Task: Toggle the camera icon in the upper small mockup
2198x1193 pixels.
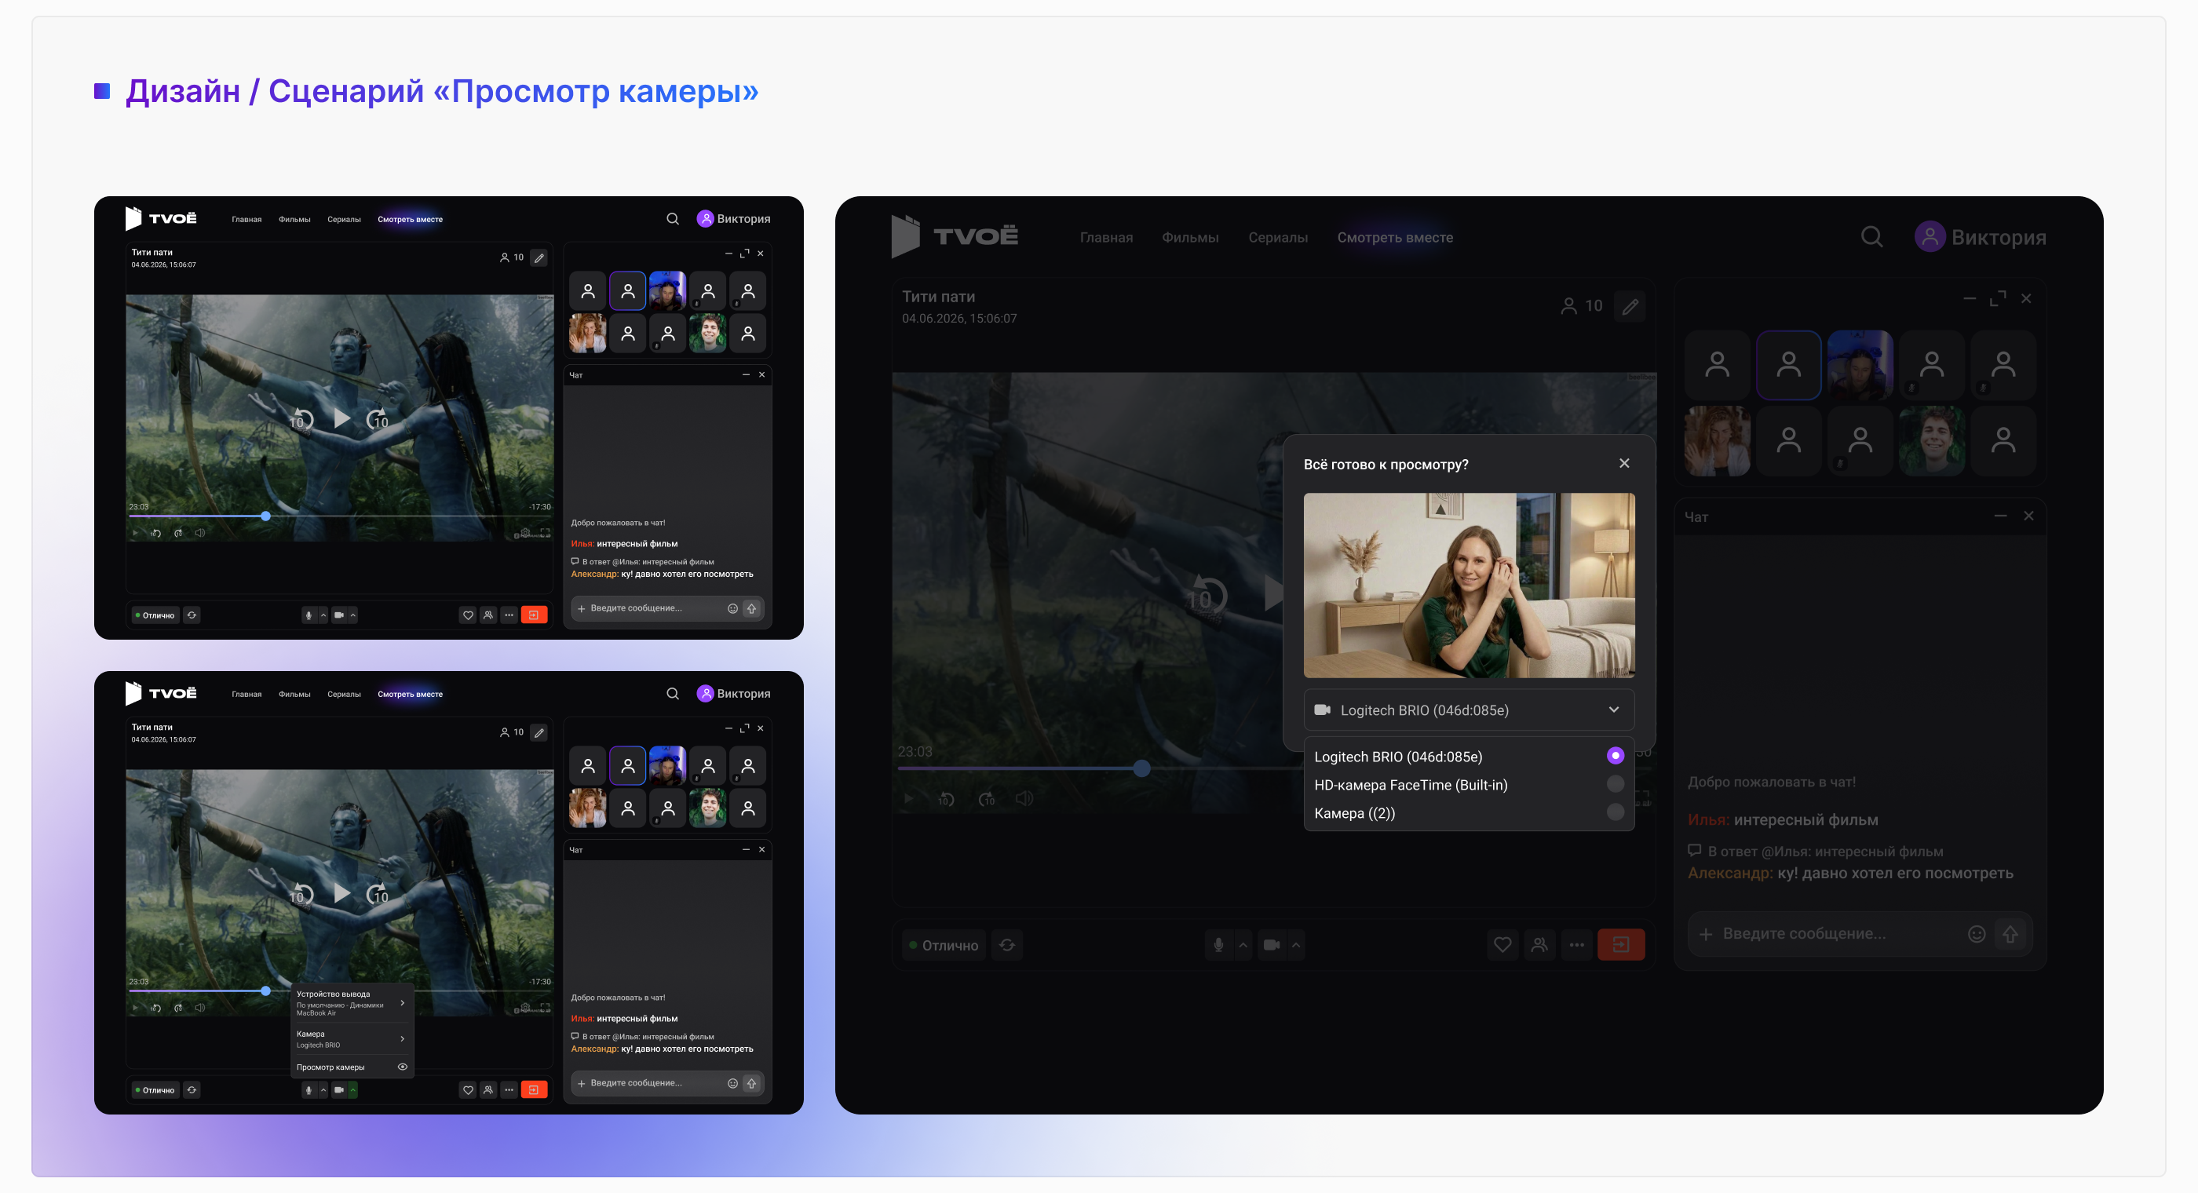Action: point(339,615)
